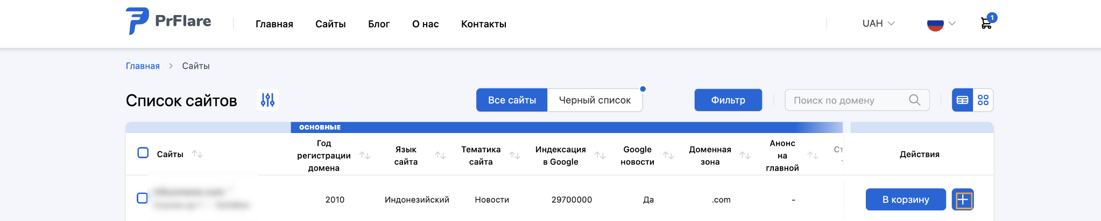
Task: Sort by domain zone column
Action: [745, 156]
